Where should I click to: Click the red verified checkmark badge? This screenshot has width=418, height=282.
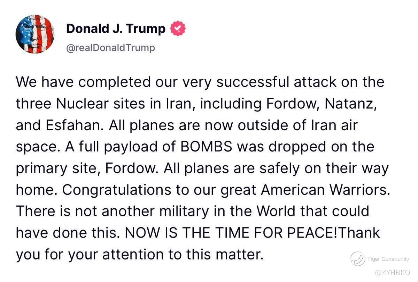(x=178, y=29)
